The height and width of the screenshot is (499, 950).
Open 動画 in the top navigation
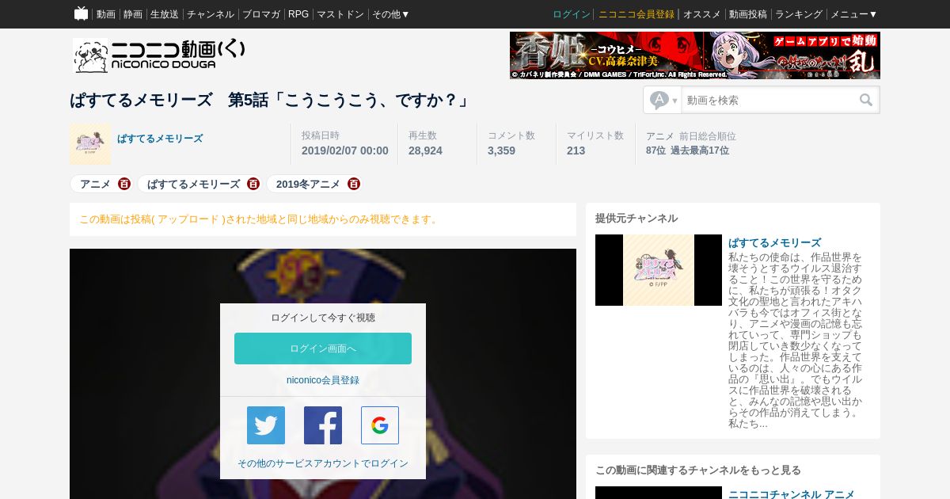106,14
